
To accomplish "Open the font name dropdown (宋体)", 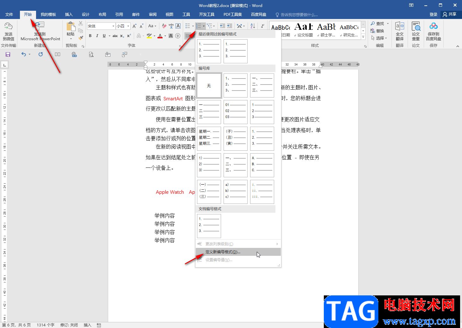I will pos(113,26).
